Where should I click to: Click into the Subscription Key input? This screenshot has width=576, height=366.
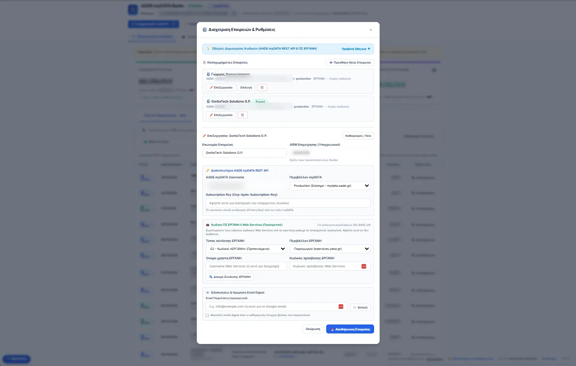coord(288,203)
